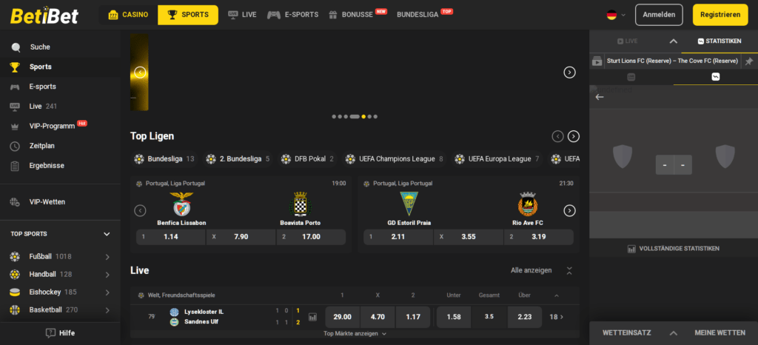Viewport: 758px width, 345px height.
Task: Open the E-sports gamepad icon in sidebar
Action: point(15,87)
